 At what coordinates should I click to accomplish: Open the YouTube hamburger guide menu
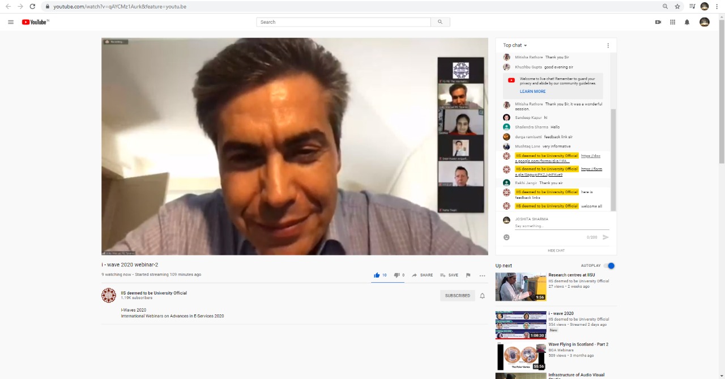(11, 22)
